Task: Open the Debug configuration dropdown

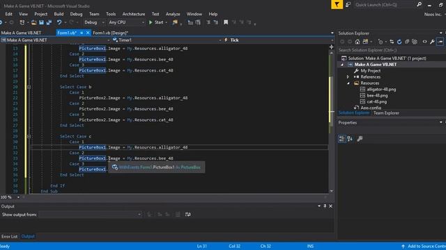Action: click(94, 22)
